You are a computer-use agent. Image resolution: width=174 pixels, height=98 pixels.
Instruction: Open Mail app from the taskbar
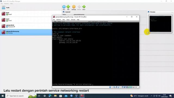(x=66, y=96)
